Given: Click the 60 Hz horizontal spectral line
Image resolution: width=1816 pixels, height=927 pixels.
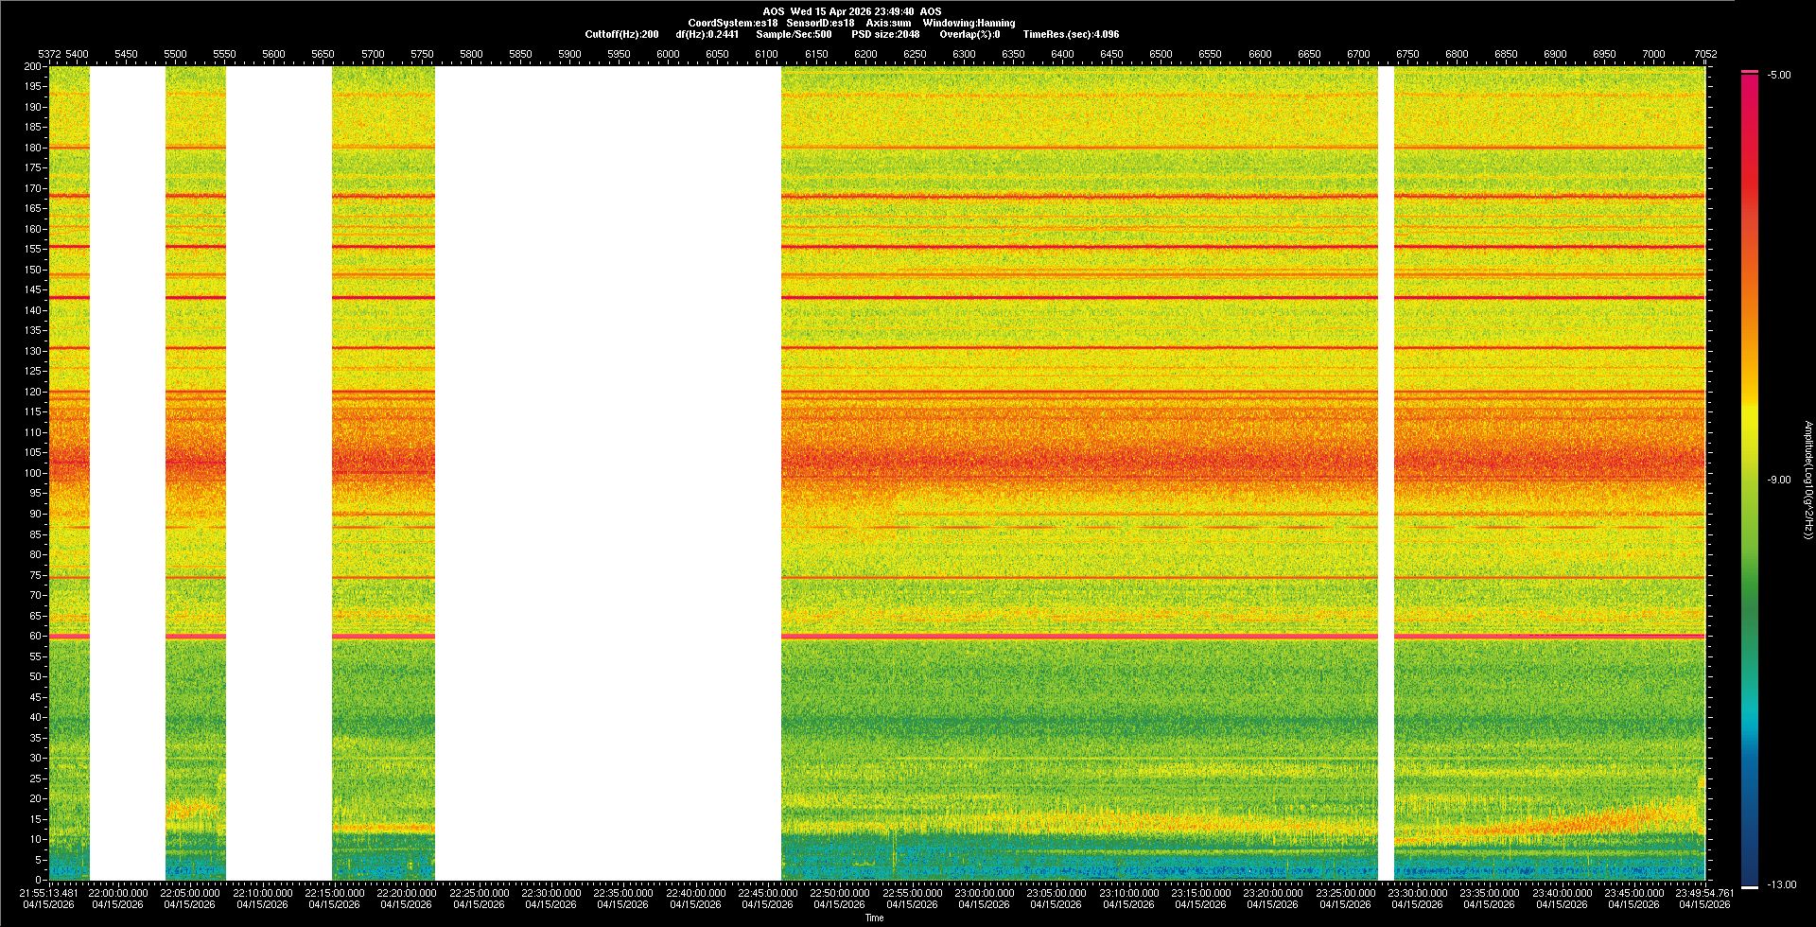Looking at the screenshot, I should 1078,636.
